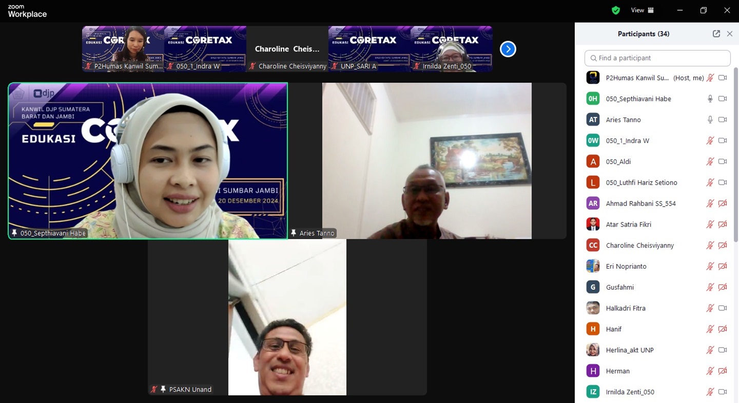The image size is (739, 403).
Task: Open the Irnilda Zenti_050 video thumbnail
Action: tap(451, 49)
